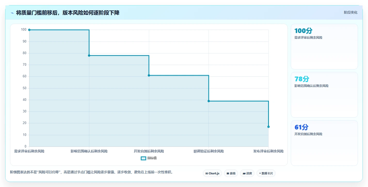Screen dimensions: 368x187
Task: Click the 78分 card value
Action: point(302,79)
